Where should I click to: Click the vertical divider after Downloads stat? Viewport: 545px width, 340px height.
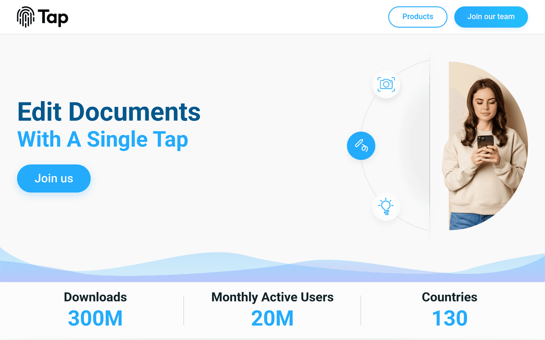[x=184, y=311]
